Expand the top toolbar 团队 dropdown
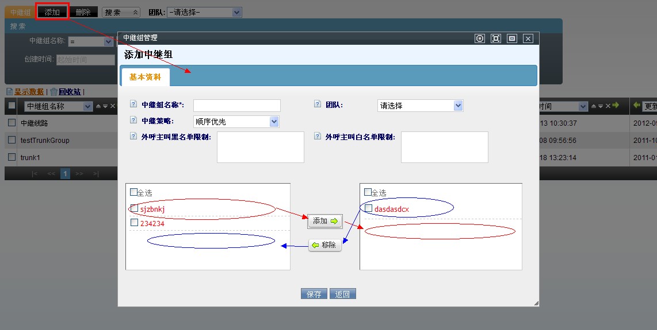 tap(204, 13)
